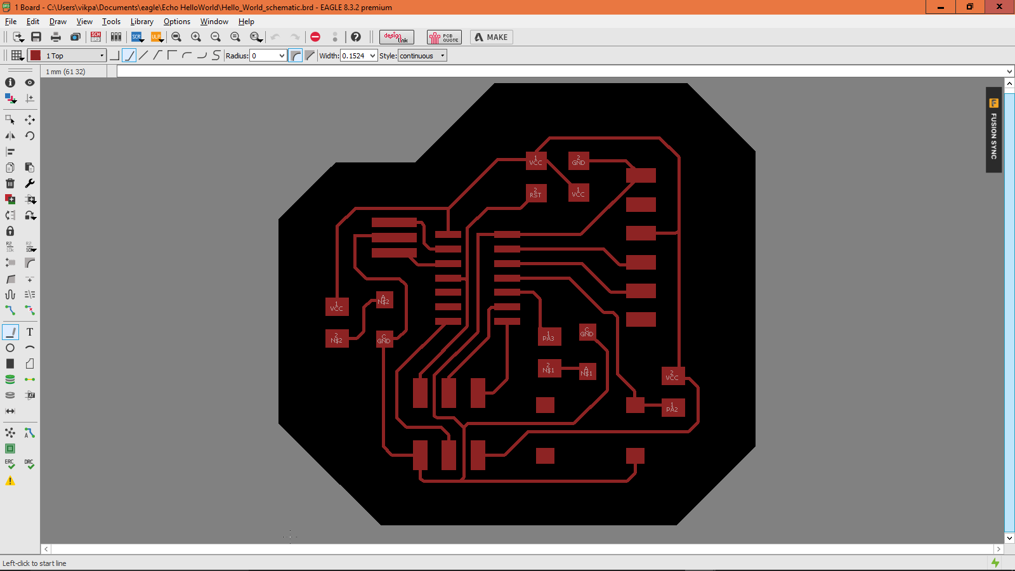Select the Ripup tool icon
Image resolution: width=1015 pixels, height=571 pixels.
click(30, 310)
